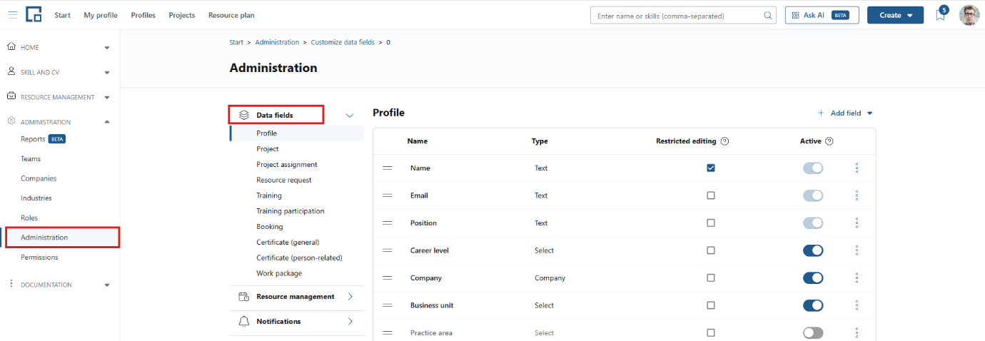This screenshot has width=985, height=341.
Task: Click the application logo icon
Action: point(34,15)
